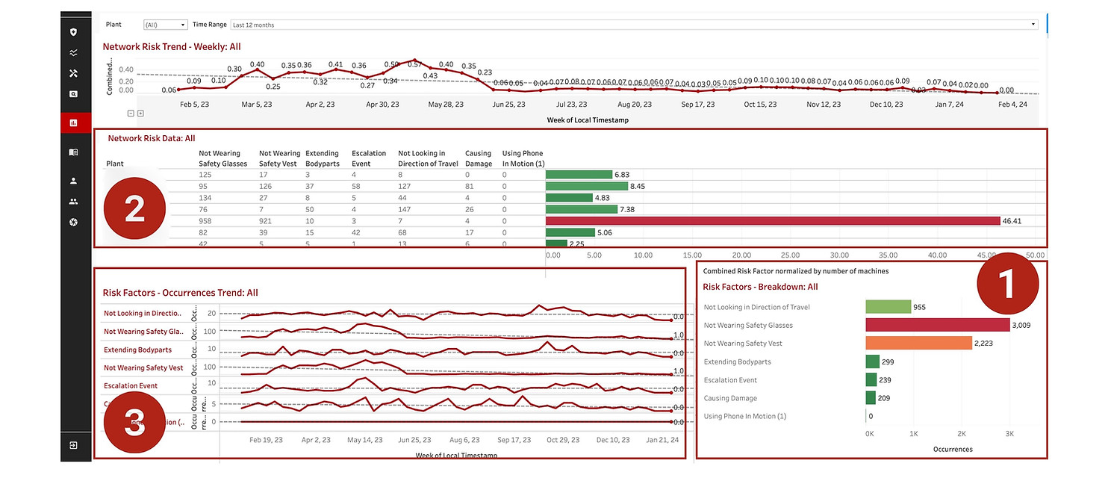The width and height of the screenshot is (1108, 478).
Task: Click the Extending Bodyparts trend row label
Action: 137,350
